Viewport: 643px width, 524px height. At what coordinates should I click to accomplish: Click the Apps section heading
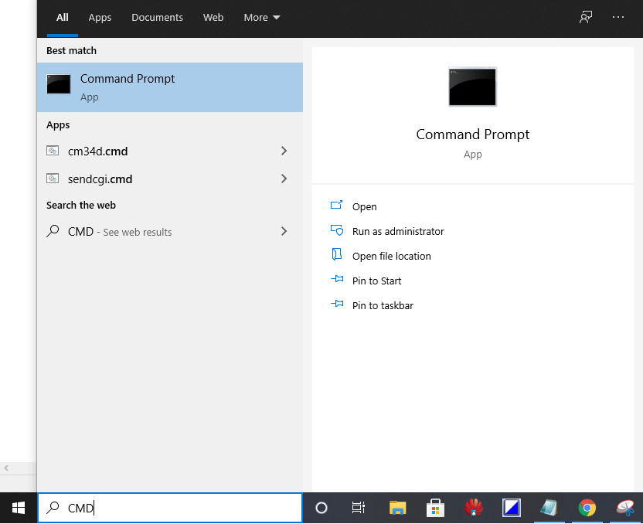58,125
